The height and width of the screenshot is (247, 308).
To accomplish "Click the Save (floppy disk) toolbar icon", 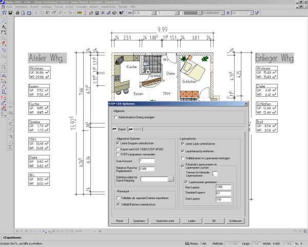I will click(x=10, y=13).
